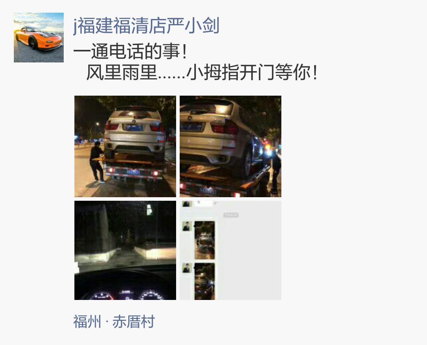Open the orange sports car profile avatar
Viewport: 427px width, 345px height.
tap(39, 38)
